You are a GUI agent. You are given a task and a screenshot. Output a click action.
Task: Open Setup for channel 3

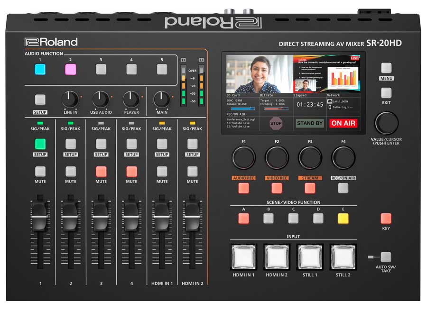click(101, 144)
